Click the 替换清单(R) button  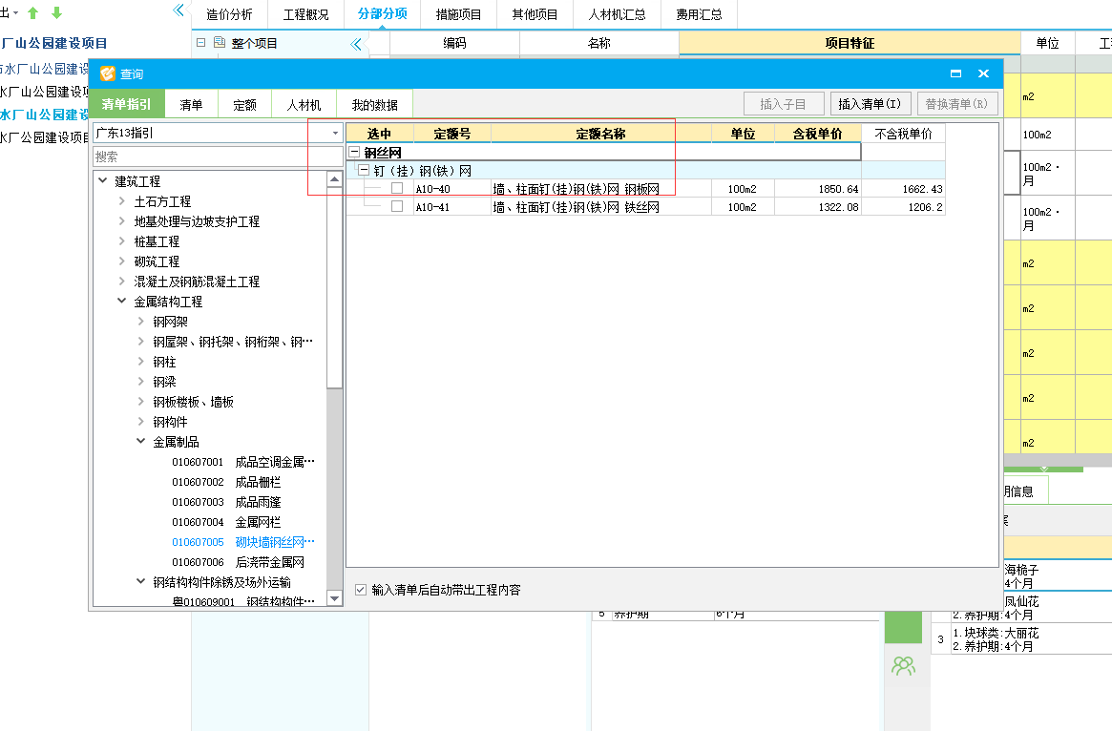point(957,103)
